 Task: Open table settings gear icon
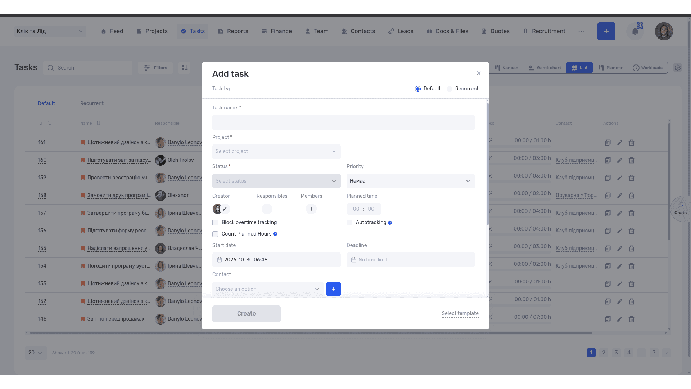click(678, 68)
